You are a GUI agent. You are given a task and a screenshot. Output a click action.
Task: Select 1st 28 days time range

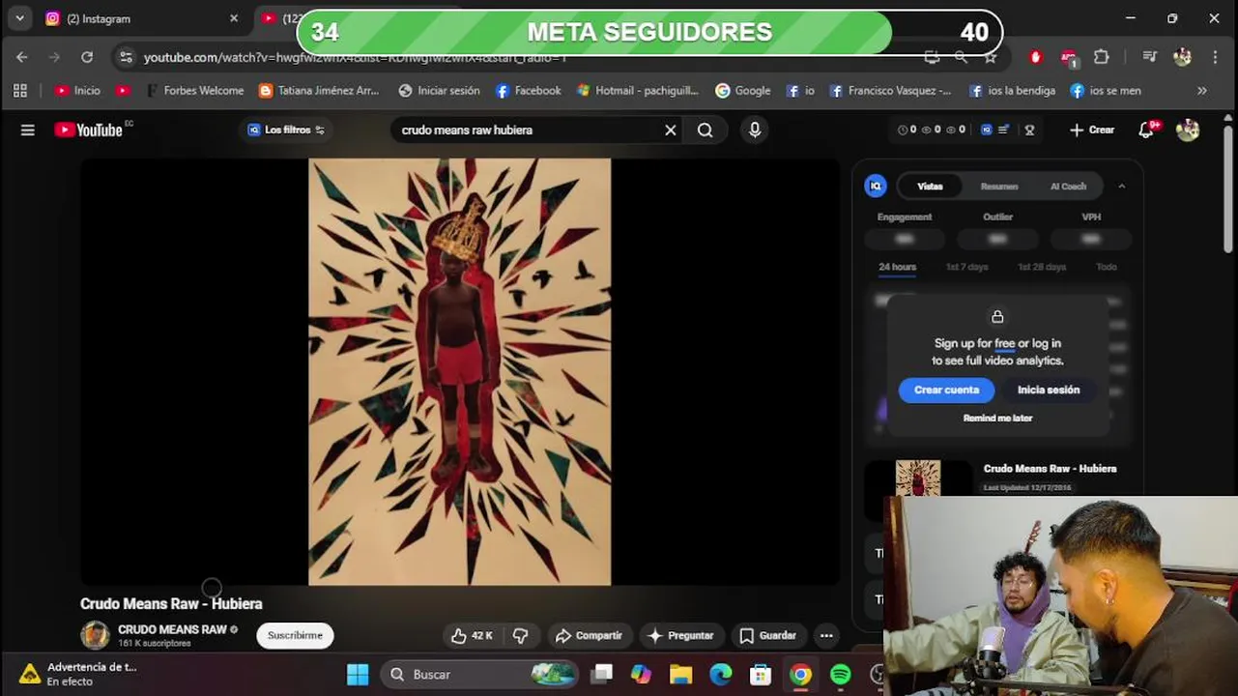click(x=1042, y=267)
